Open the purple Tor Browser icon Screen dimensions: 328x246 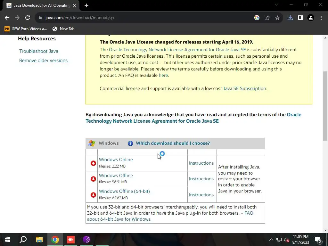click(86, 240)
